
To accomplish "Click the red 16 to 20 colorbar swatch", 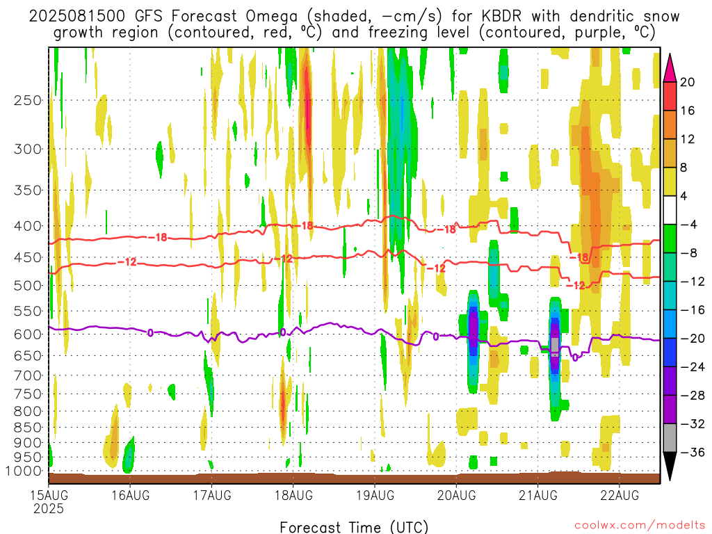I will click(x=670, y=96).
